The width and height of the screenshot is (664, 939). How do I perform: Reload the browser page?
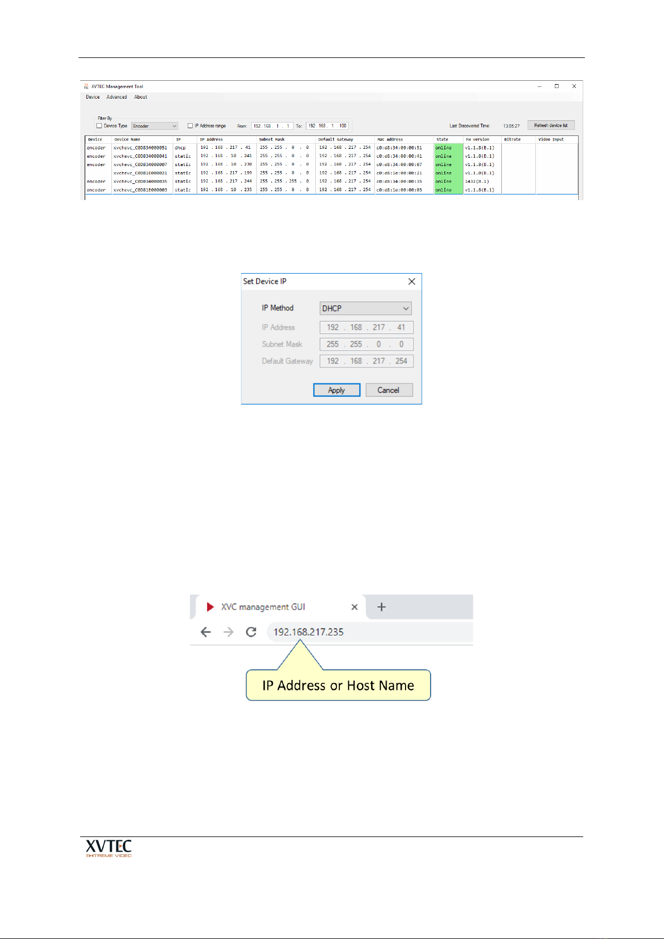click(251, 632)
